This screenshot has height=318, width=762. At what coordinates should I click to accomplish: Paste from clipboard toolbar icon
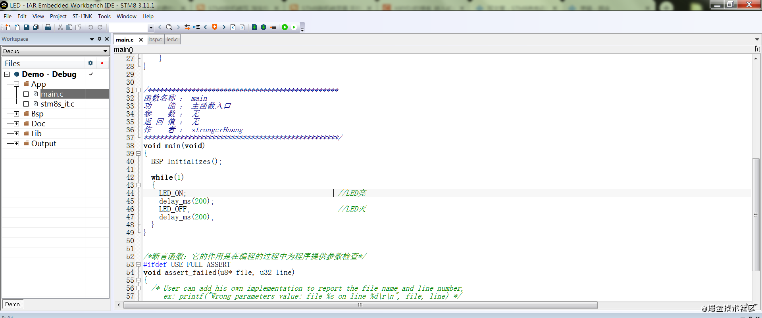(x=78, y=27)
